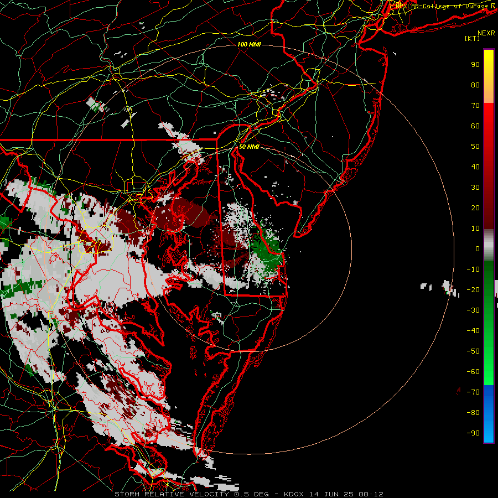Click the 50 value on the velocity scale
The width and height of the screenshot is (498, 498).
pyautogui.click(x=475, y=147)
